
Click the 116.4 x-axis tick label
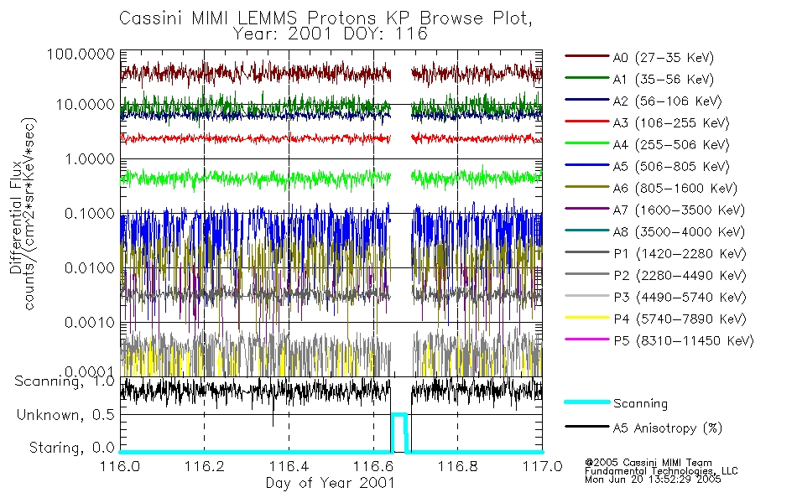[289, 466]
